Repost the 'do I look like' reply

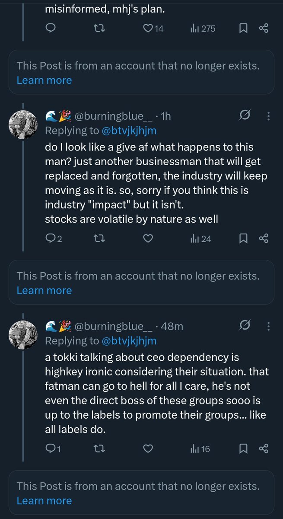click(99, 238)
